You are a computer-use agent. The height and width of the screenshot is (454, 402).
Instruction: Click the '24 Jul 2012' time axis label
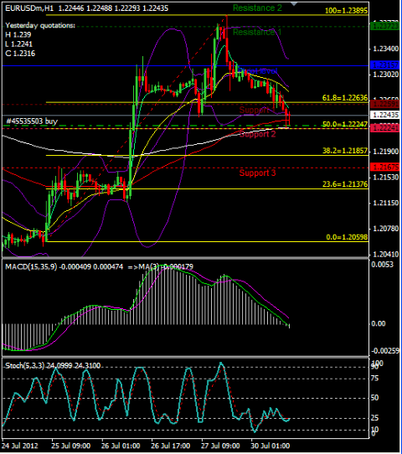[x=20, y=446]
